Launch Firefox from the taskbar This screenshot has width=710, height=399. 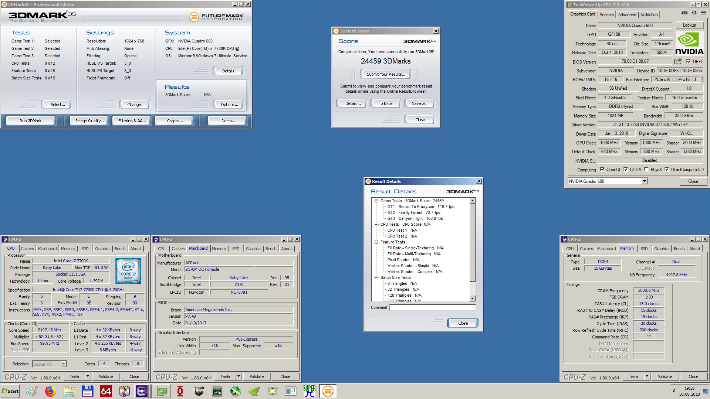(51, 391)
